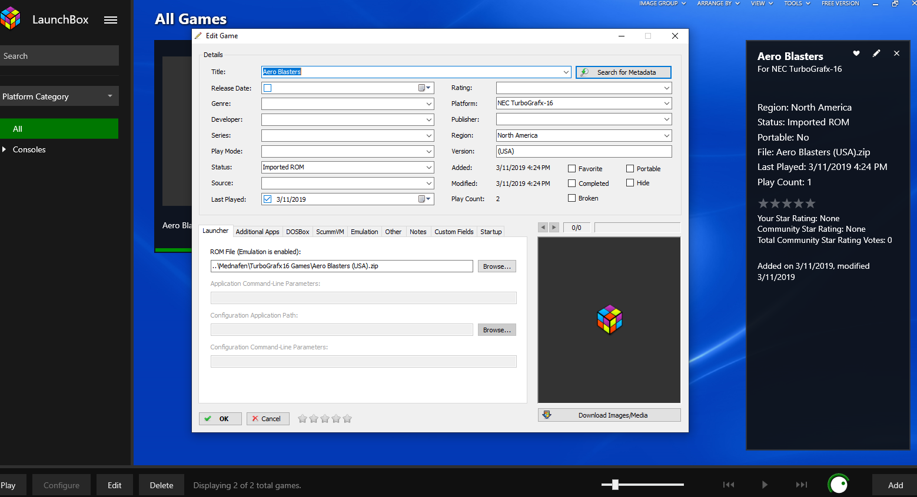Screen dimensions: 917x497
Task: Check the Completed checkbox
Action: tap(572, 184)
